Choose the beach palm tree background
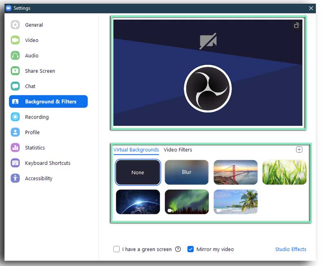This screenshot has width=322, height=266. (236, 202)
